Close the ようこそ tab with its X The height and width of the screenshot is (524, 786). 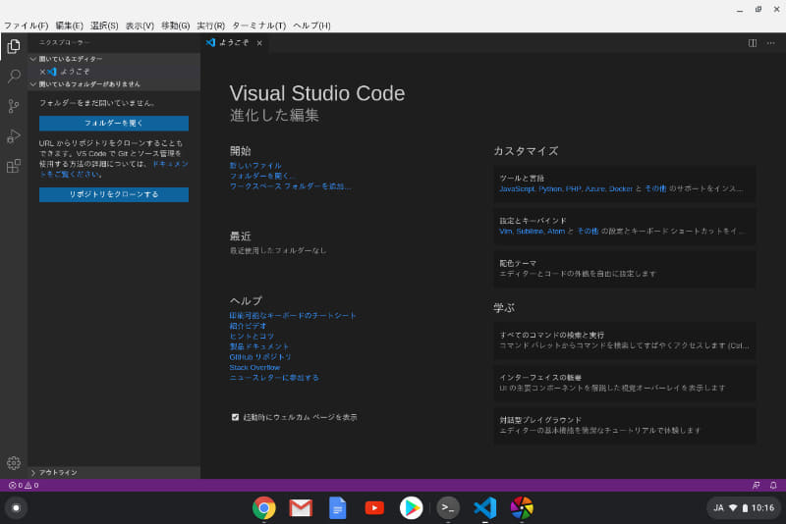pos(259,43)
